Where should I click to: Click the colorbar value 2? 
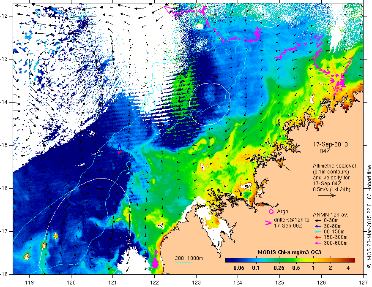331,268
